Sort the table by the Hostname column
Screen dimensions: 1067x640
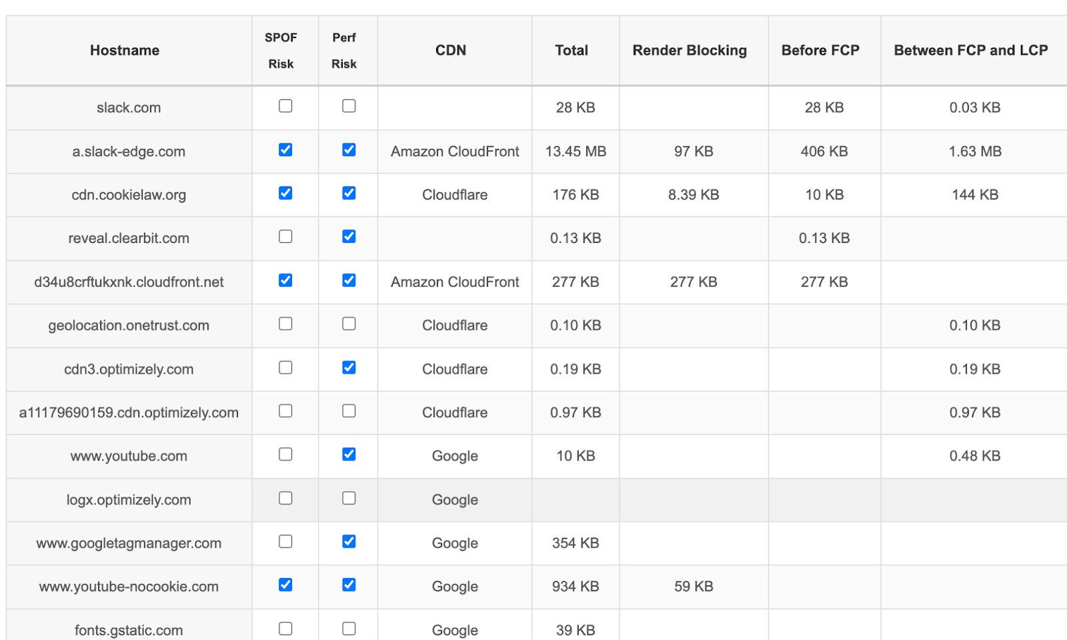click(124, 50)
